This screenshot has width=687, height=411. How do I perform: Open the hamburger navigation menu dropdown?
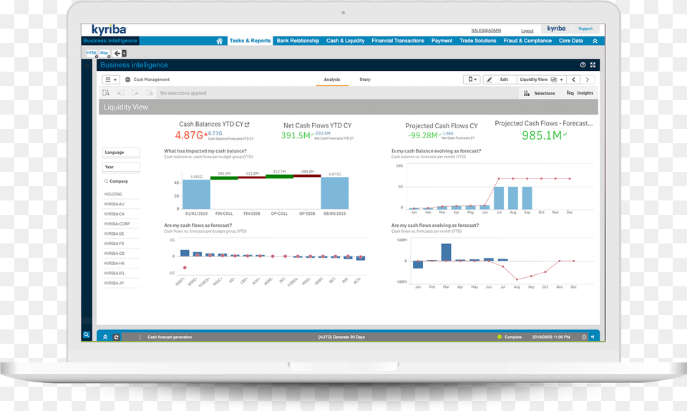click(111, 79)
